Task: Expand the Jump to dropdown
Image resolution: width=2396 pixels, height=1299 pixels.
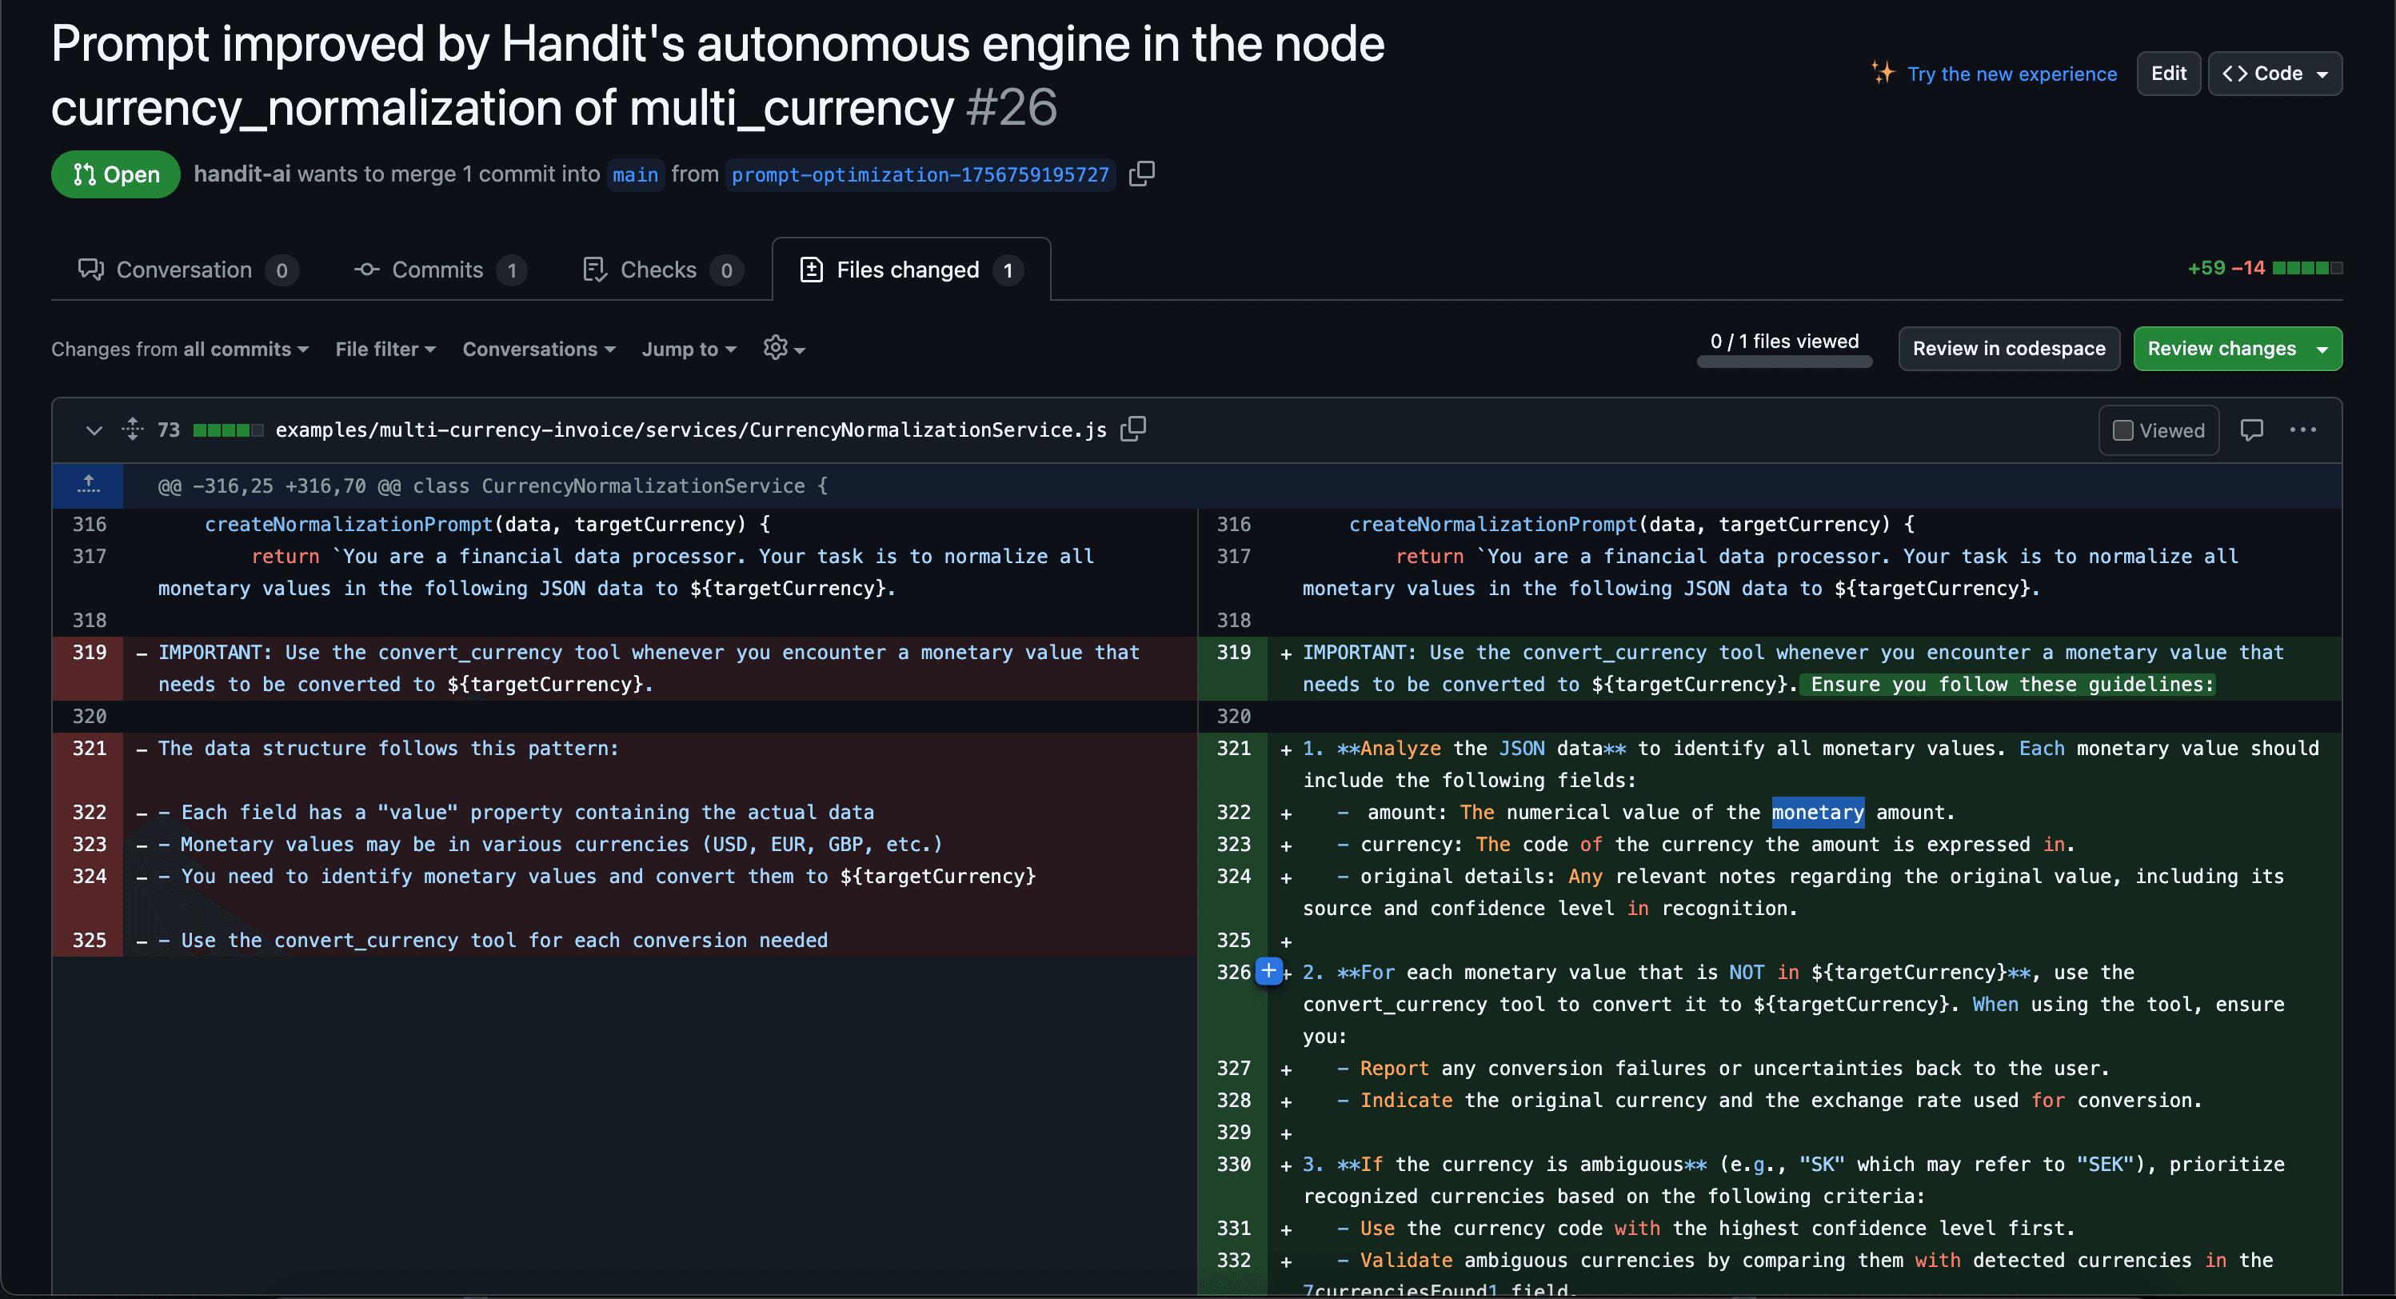Action: pos(689,349)
